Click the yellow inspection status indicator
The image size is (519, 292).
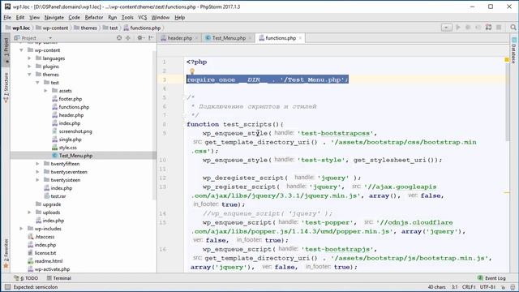point(506,59)
